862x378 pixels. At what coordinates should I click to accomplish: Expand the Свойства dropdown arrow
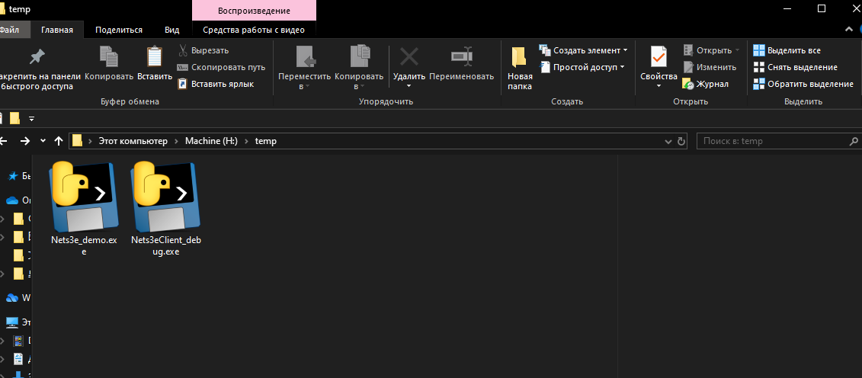point(659,85)
